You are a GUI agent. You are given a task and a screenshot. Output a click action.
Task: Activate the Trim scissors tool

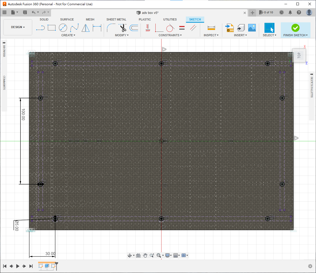click(123, 28)
